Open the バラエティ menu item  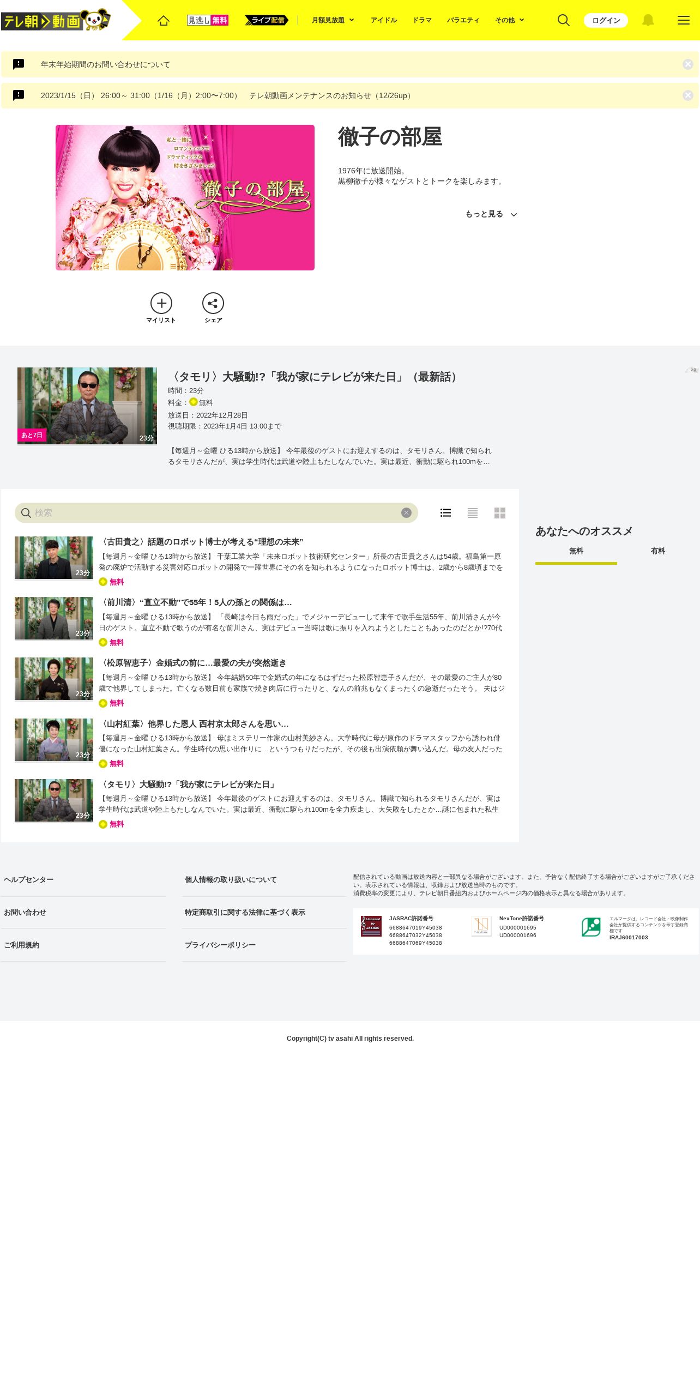click(x=463, y=20)
